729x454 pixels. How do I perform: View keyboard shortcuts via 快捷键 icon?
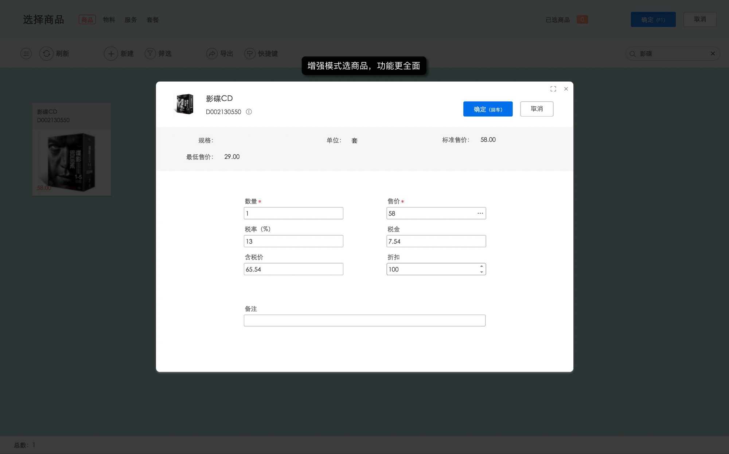coord(250,54)
